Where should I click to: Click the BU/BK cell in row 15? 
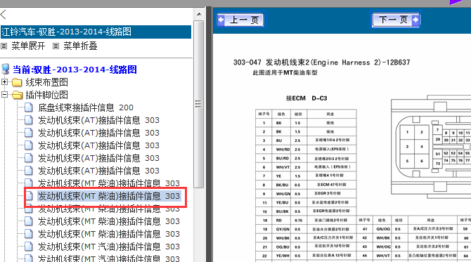[x=282, y=211]
